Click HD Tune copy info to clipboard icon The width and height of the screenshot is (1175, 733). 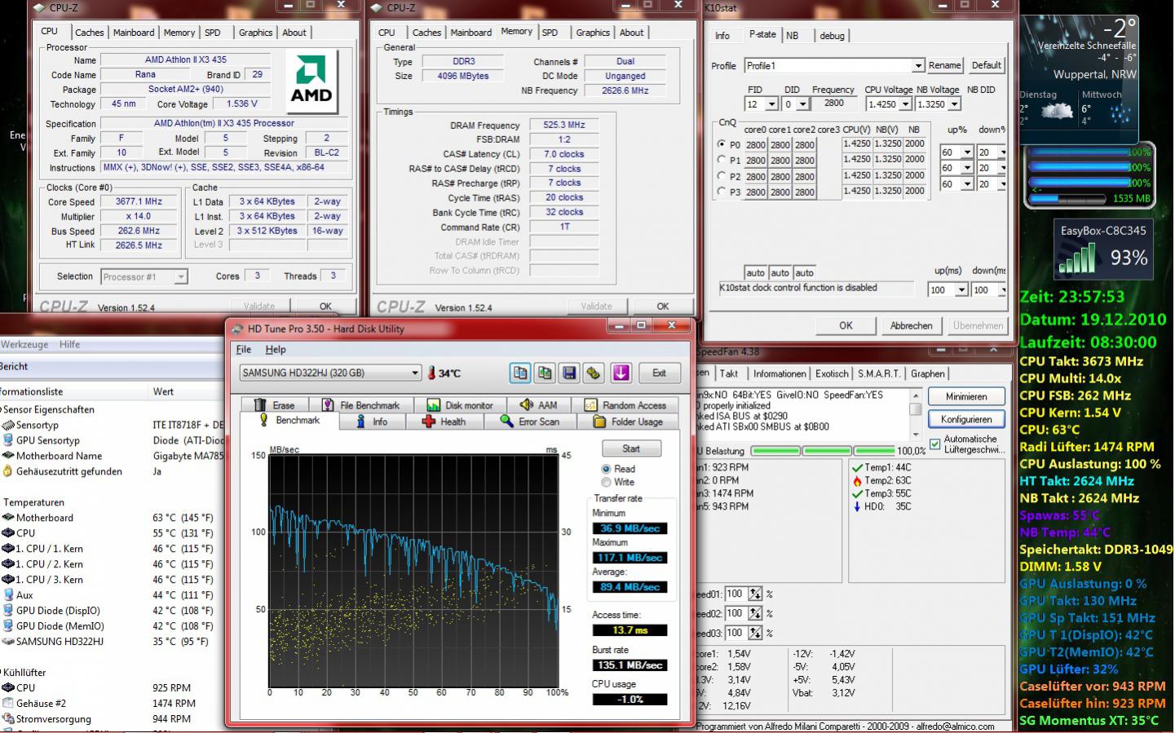pyautogui.click(x=520, y=373)
